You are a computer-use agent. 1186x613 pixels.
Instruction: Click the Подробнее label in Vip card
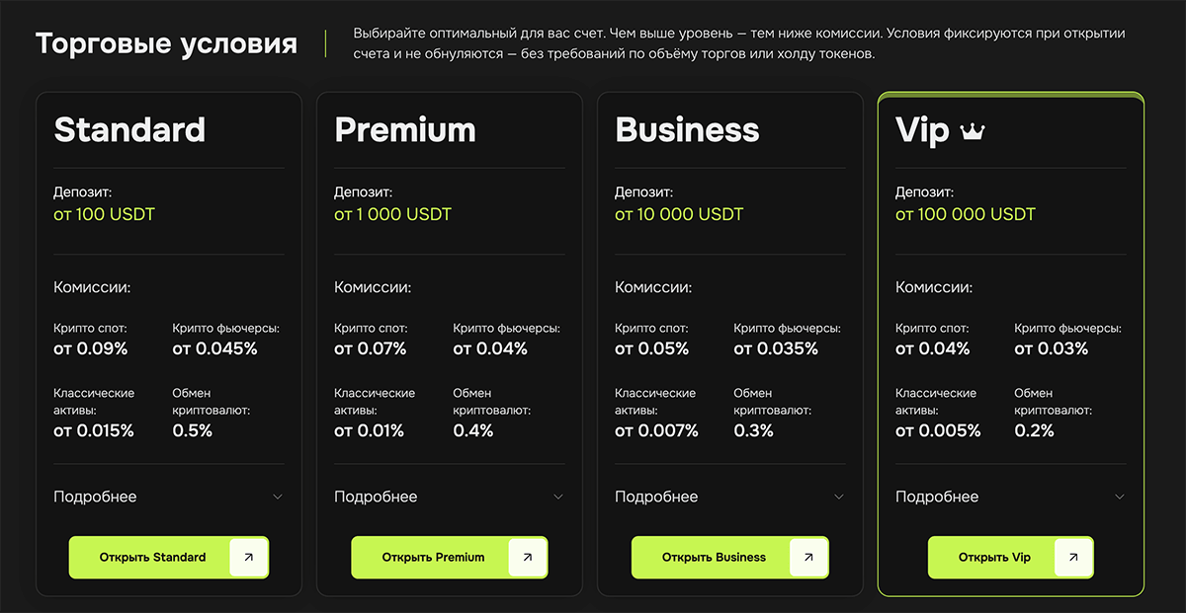pyautogui.click(x=937, y=498)
